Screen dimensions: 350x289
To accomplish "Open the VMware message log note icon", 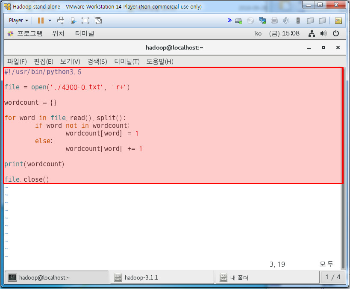I will pyautogui.click(x=338, y=21).
